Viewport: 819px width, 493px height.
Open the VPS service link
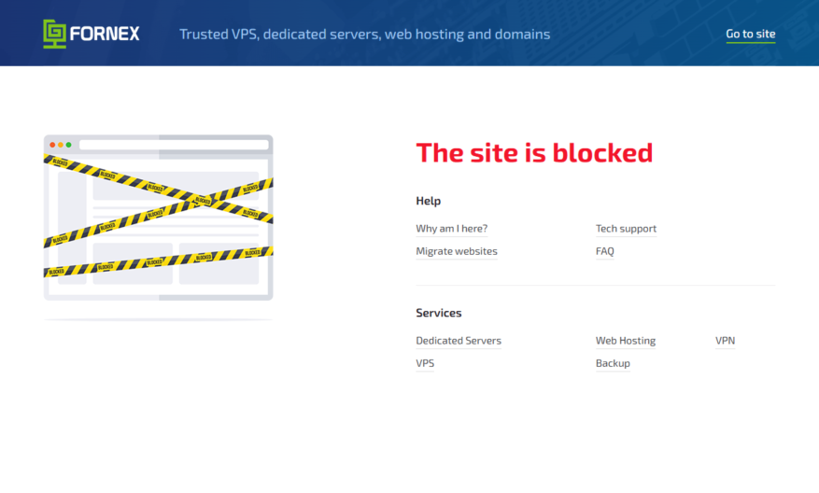click(425, 363)
